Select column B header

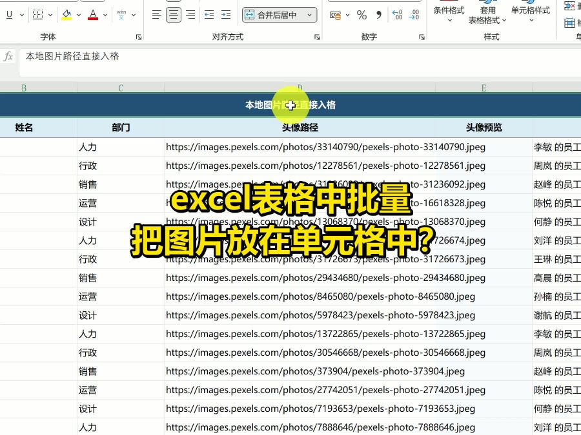(x=24, y=88)
